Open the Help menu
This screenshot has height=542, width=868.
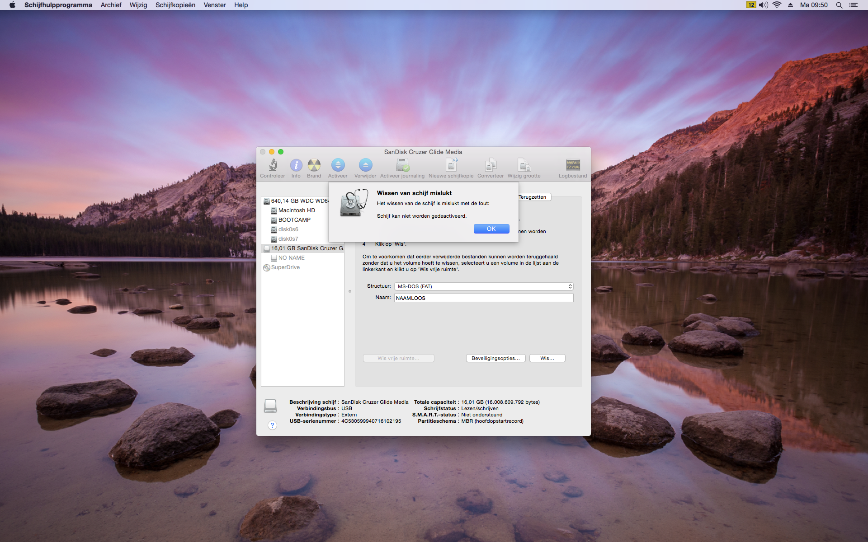point(241,5)
